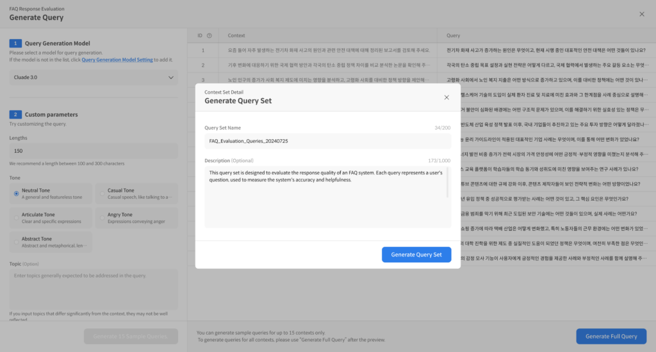This screenshot has width=656, height=352.
Task: Select the Casual Tone option
Action: pyautogui.click(x=137, y=194)
